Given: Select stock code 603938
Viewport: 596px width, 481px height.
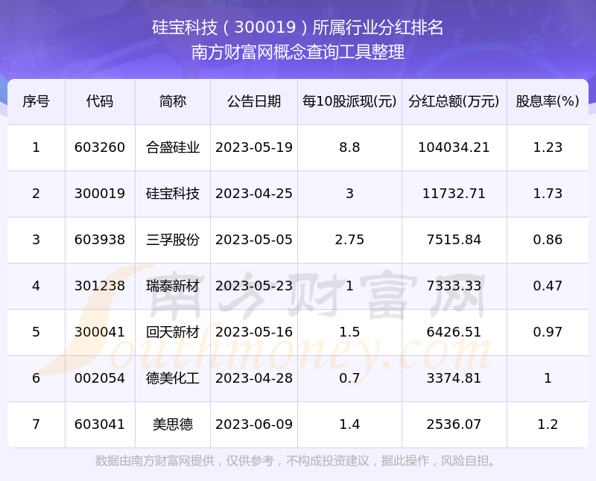Looking at the screenshot, I should click(x=100, y=240).
